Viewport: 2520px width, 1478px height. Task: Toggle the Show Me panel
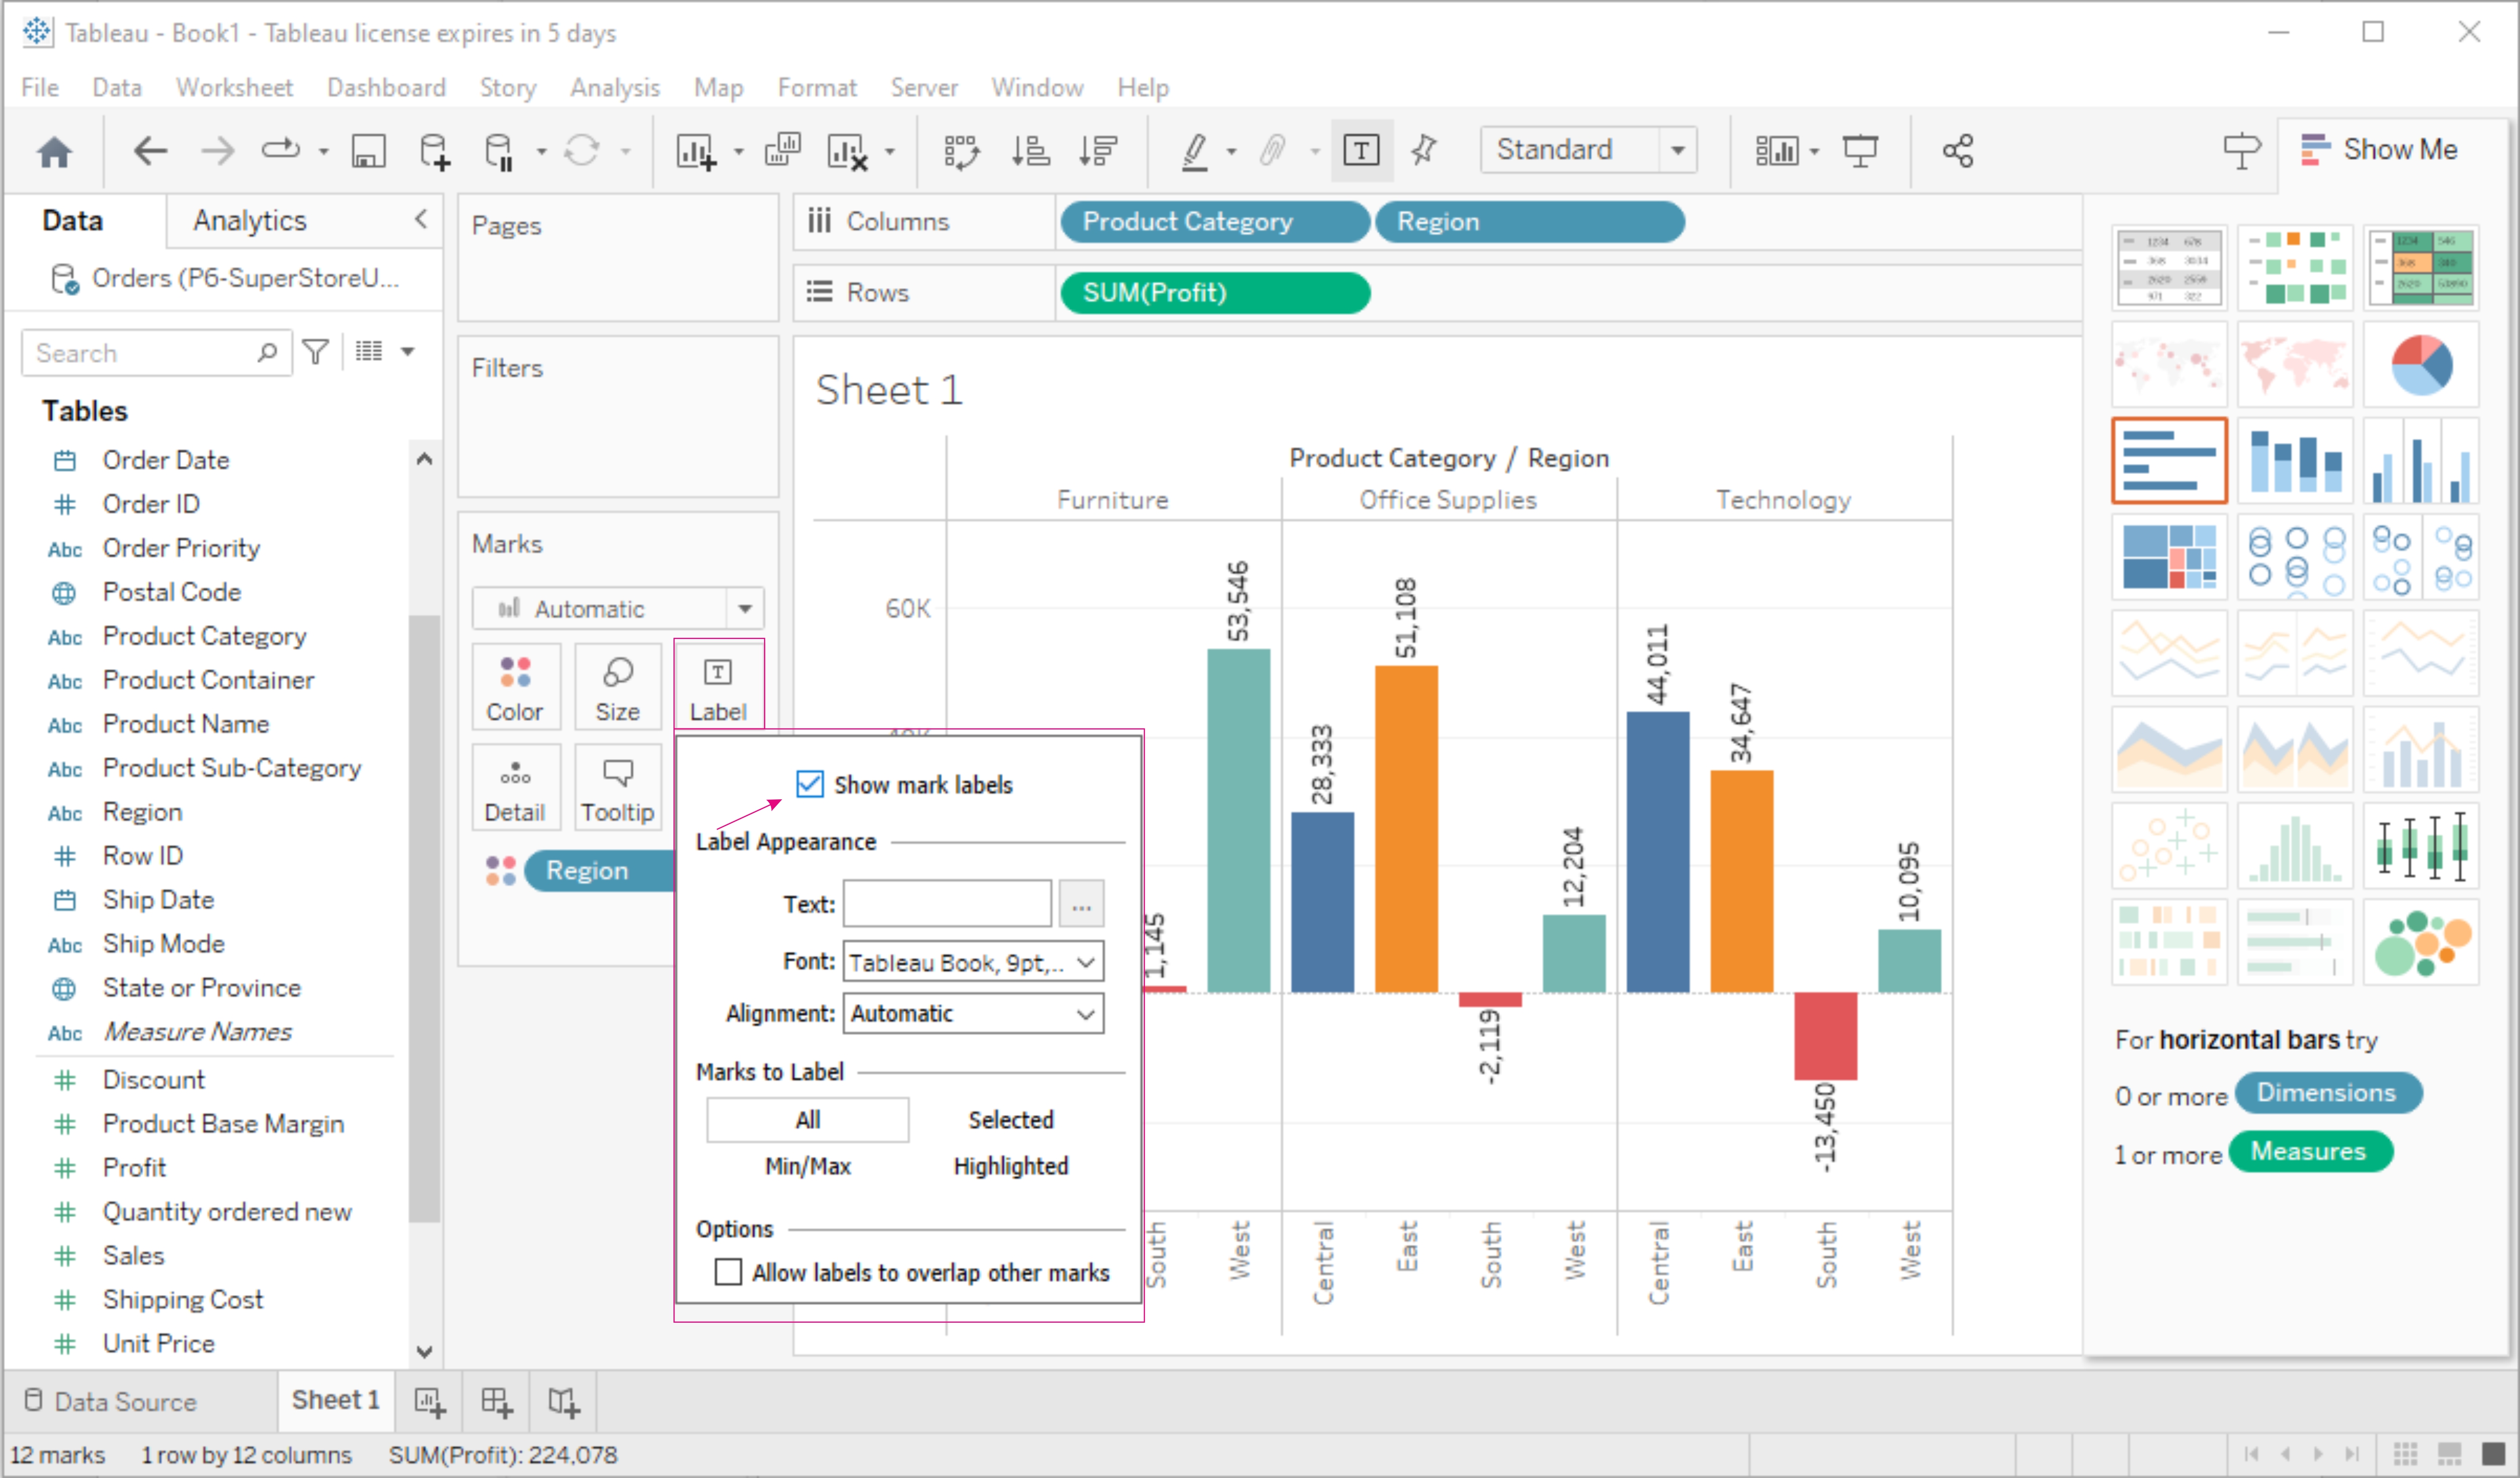(2379, 150)
